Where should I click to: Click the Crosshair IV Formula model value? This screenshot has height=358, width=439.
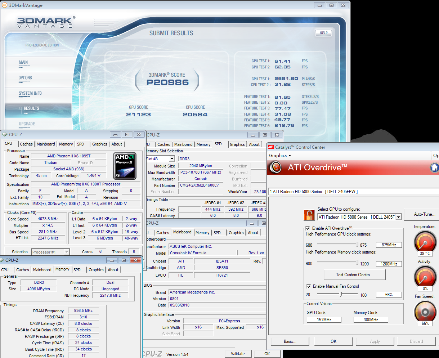(x=203, y=253)
